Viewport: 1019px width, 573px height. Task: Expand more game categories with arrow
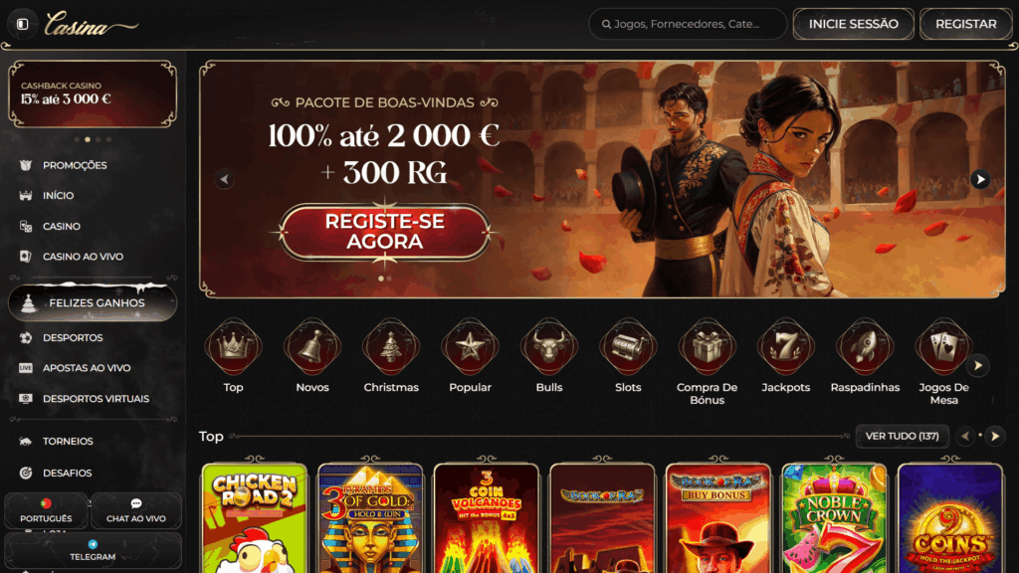click(978, 366)
